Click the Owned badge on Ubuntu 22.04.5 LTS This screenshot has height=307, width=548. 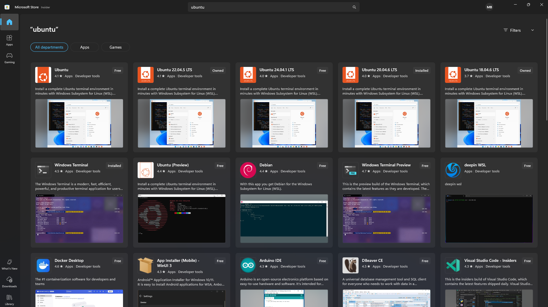tap(218, 71)
